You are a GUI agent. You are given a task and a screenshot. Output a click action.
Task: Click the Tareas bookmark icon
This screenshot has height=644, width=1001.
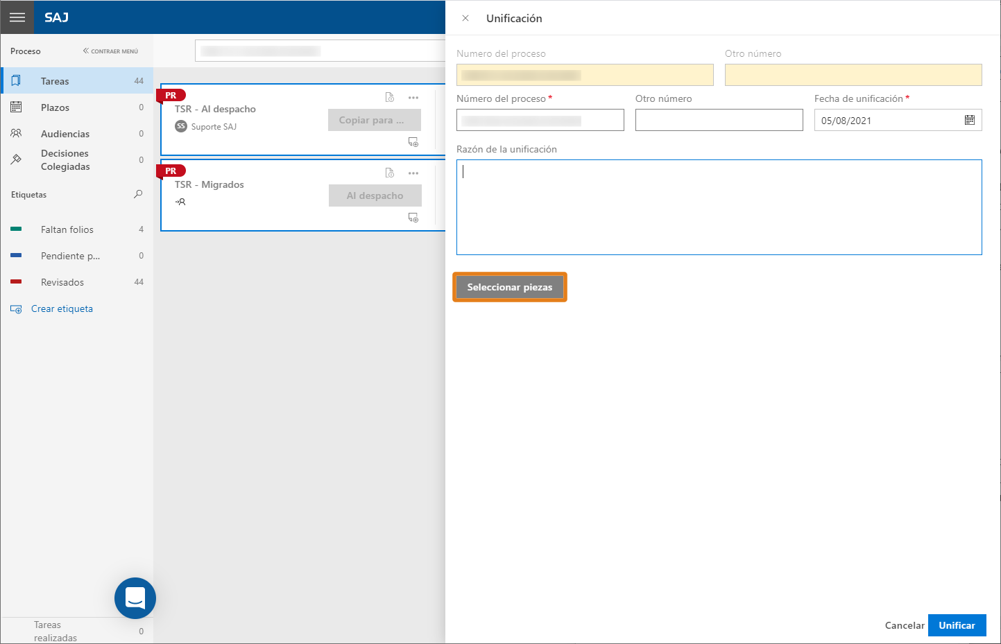16,81
